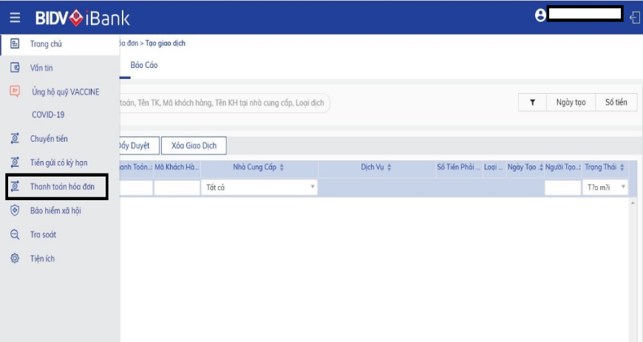The width and height of the screenshot is (643, 342).
Task: Click the search box for transactions
Action: [x=225, y=103]
